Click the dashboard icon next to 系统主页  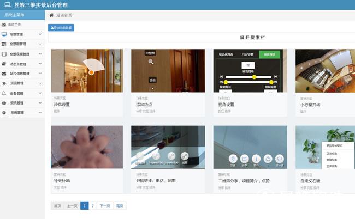(4, 25)
